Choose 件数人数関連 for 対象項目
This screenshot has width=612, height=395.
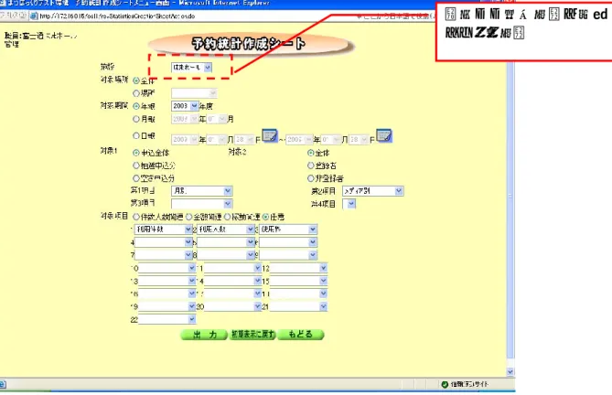(136, 217)
